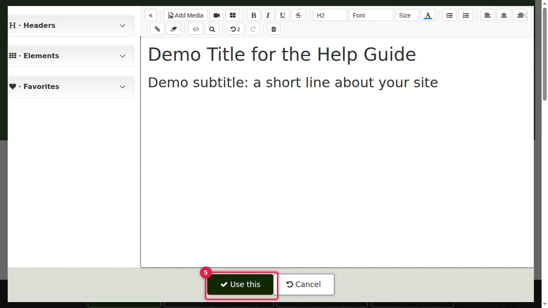Click into the Demo Title heading text
The image size is (548, 308).
pos(282,54)
